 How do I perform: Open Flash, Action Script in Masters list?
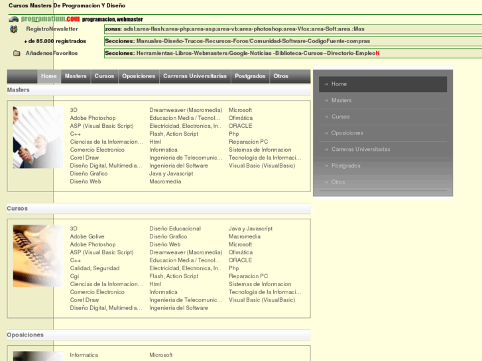(x=174, y=134)
